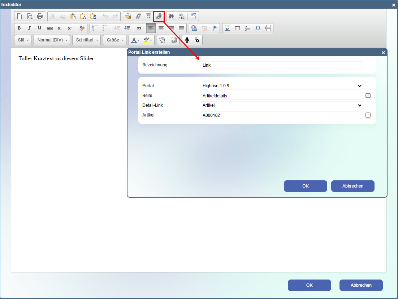Paste from Word
The image size is (398, 299).
pyautogui.click(x=94, y=16)
